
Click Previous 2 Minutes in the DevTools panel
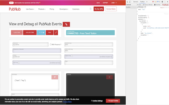(x=148, y=5)
